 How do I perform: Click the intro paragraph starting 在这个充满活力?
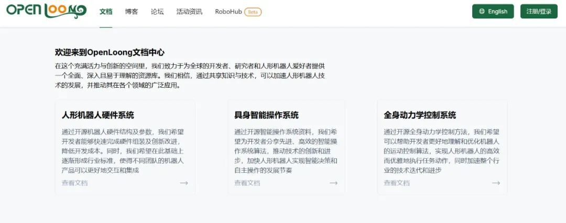(190, 76)
